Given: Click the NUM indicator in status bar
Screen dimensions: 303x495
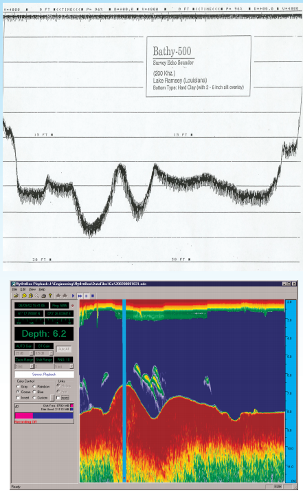Looking at the screenshot, I should coord(278,487).
